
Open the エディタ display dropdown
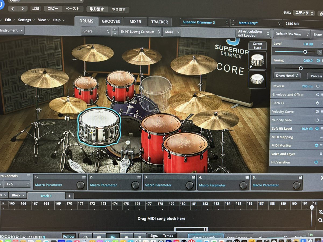[303, 13]
